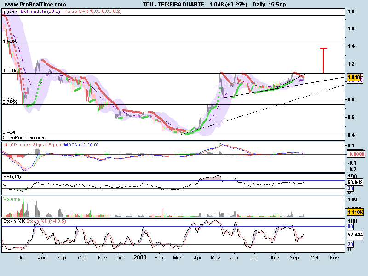Click the Dec label on time axis
This screenshot has height=276, width=368.
(x=121, y=258)
